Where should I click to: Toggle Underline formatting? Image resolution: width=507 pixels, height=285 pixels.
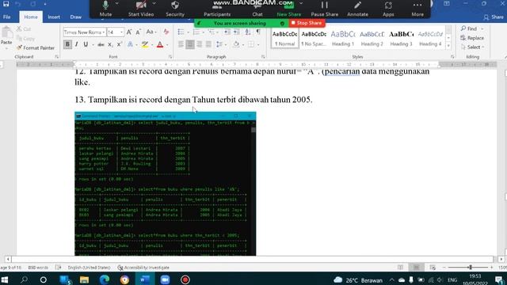(x=86, y=44)
